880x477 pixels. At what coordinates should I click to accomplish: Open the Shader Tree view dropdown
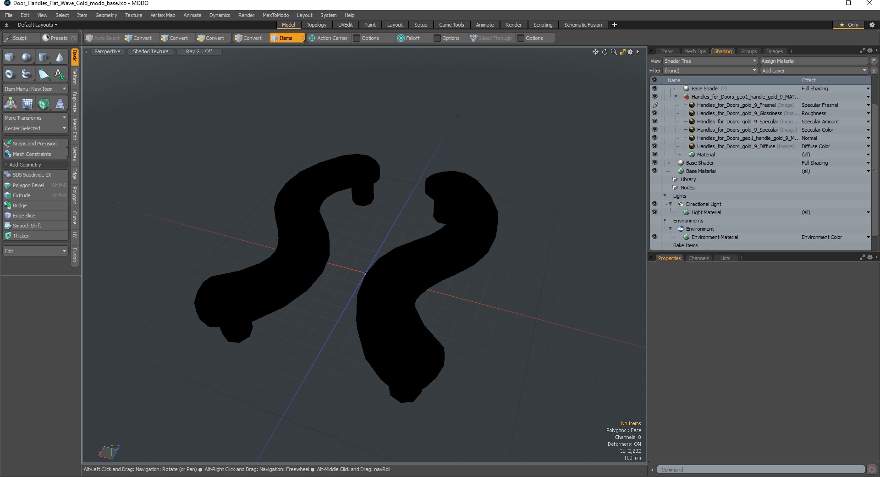tap(710, 61)
